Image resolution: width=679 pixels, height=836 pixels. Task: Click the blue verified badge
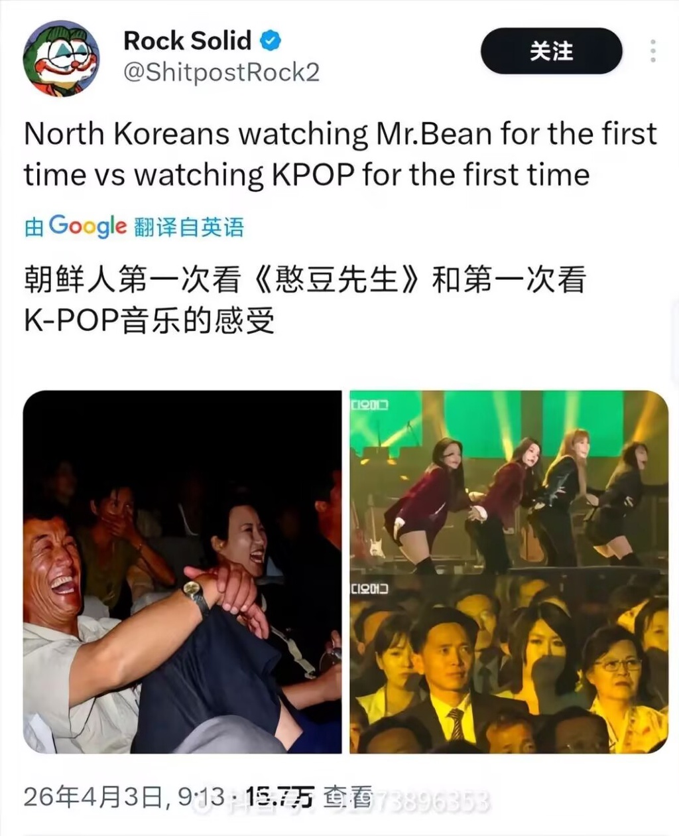(x=270, y=41)
